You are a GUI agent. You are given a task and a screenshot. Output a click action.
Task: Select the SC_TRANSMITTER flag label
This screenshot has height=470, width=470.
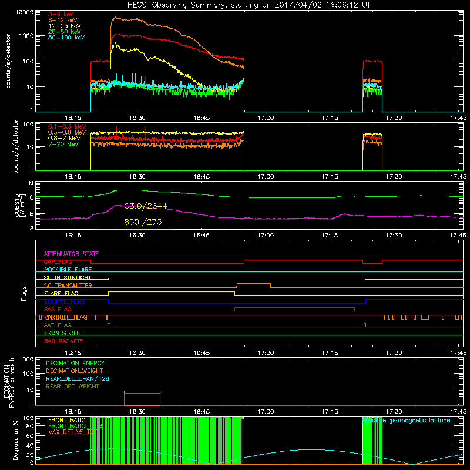pos(68,286)
